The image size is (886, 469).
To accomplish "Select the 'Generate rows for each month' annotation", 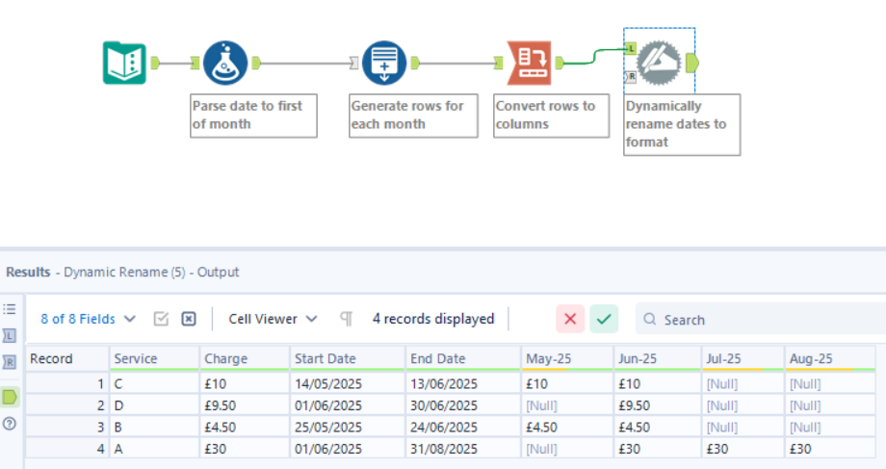I will pyautogui.click(x=413, y=116).
